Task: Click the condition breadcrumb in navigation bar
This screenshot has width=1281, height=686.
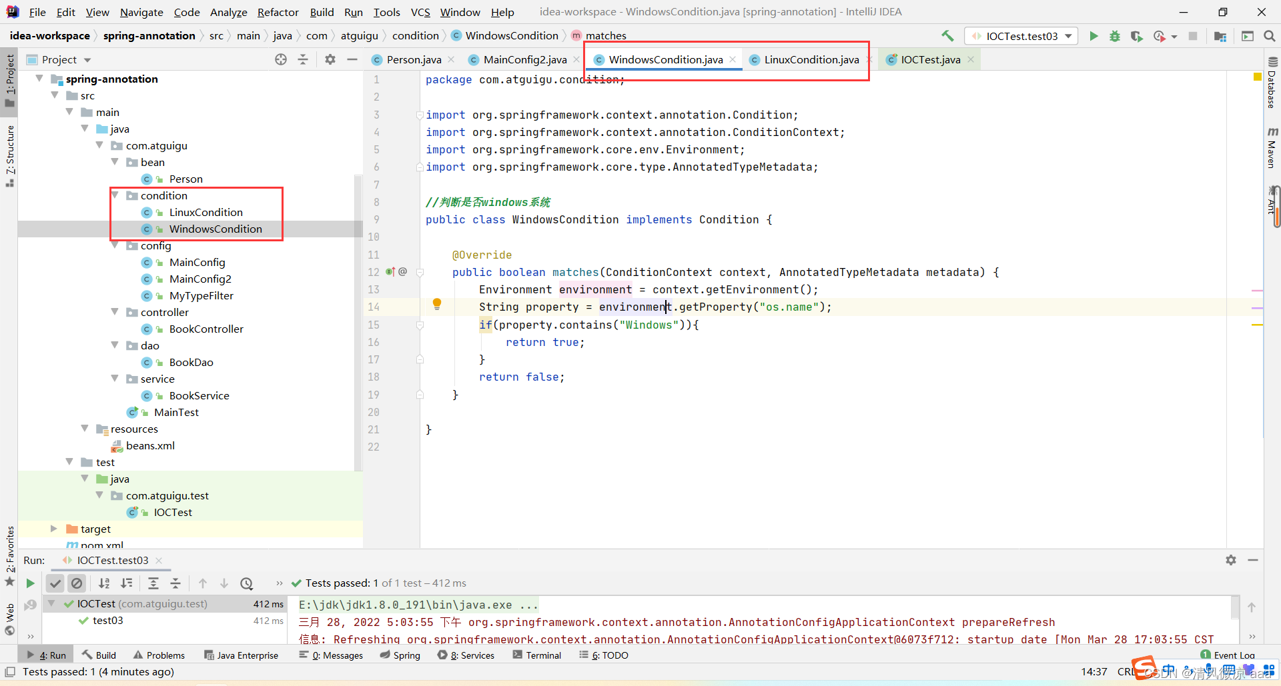Action: 415,35
